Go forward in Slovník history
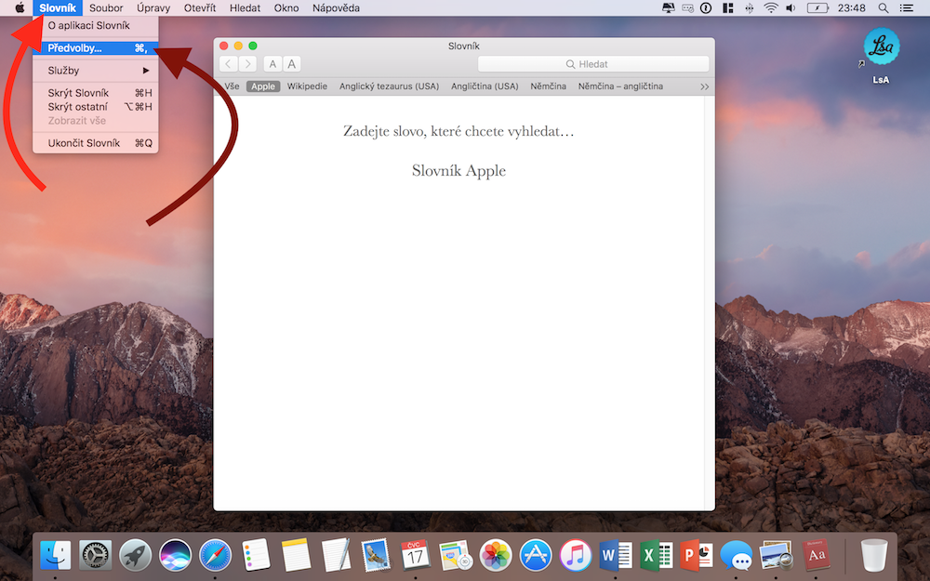This screenshot has height=581, width=930. point(248,64)
